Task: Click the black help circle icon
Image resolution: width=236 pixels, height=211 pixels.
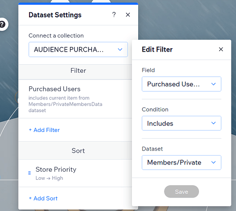Action: [3, 25]
